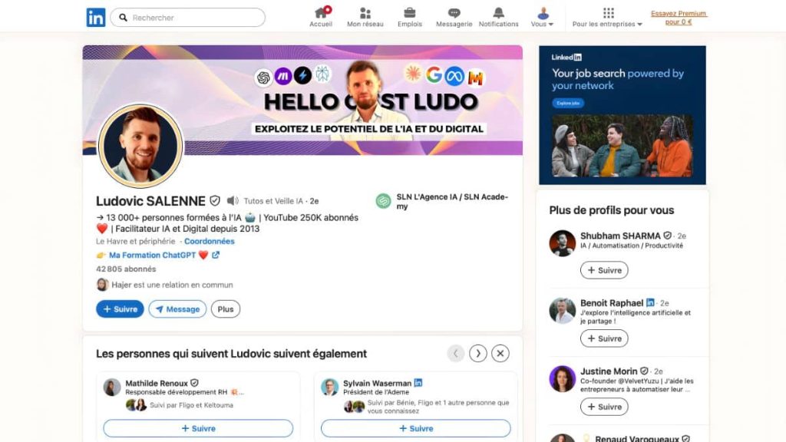
Task: Click the LinkedIn badge beside Benoit Raphael
Action: coord(650,302)
